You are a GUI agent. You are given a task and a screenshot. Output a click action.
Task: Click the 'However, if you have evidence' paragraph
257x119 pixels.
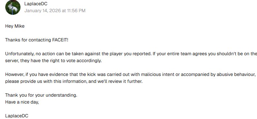point(131,78)
